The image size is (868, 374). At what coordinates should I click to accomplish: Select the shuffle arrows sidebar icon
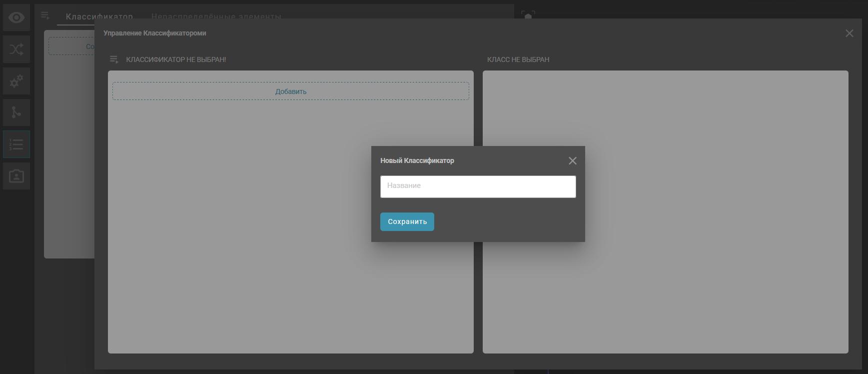tap(16, 49)
